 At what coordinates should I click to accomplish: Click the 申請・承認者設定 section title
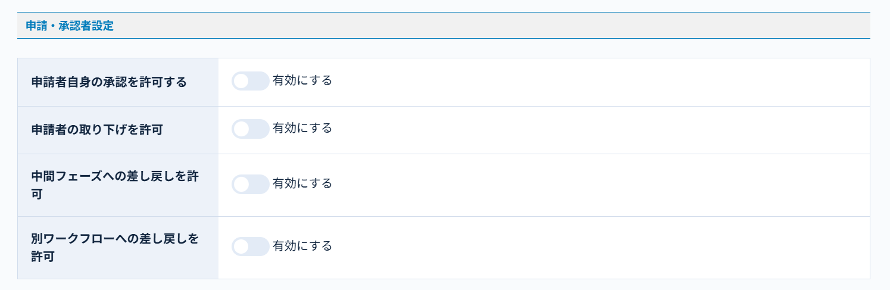[70, 26]
